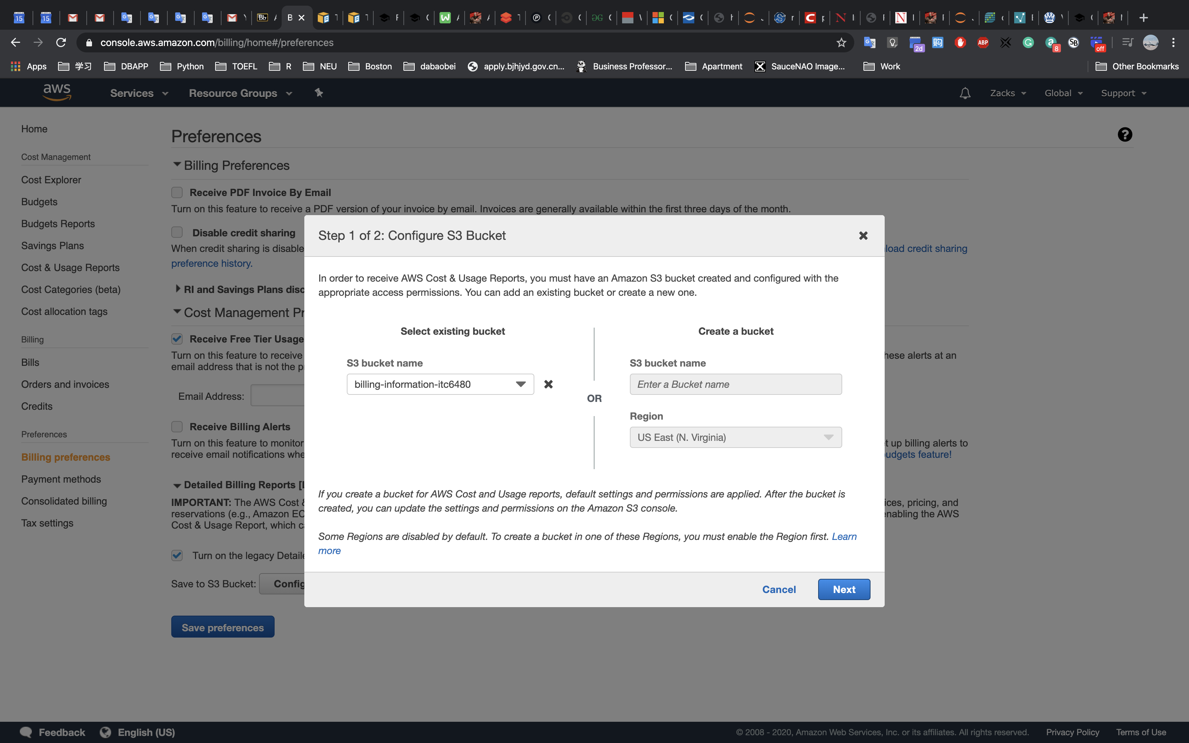Enable Receive PDF Invoice By Email checkbox
Image resolution: width=1189 pixels, height=743 pixels.
point(177,192)
